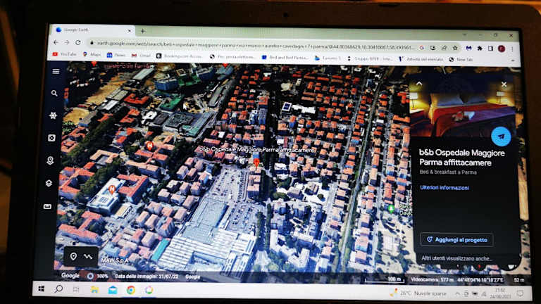Screen dimensions: 541x304
Task: Open Map Style layers icon
Action: (49, 183)
